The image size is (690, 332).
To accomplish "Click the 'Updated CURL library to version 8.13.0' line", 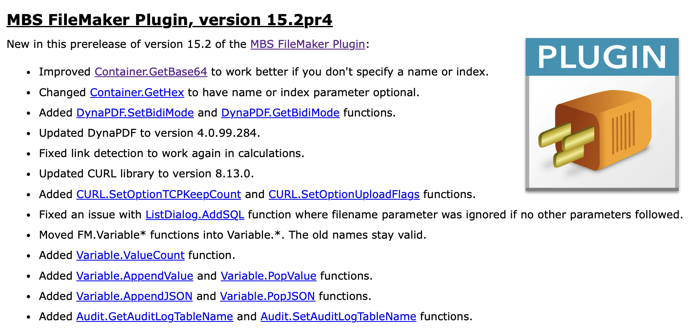I will (147, 174).
